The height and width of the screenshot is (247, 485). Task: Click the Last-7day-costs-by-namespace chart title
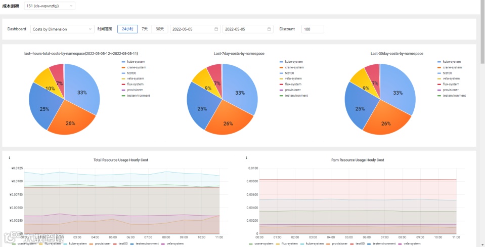coord(239,54)
